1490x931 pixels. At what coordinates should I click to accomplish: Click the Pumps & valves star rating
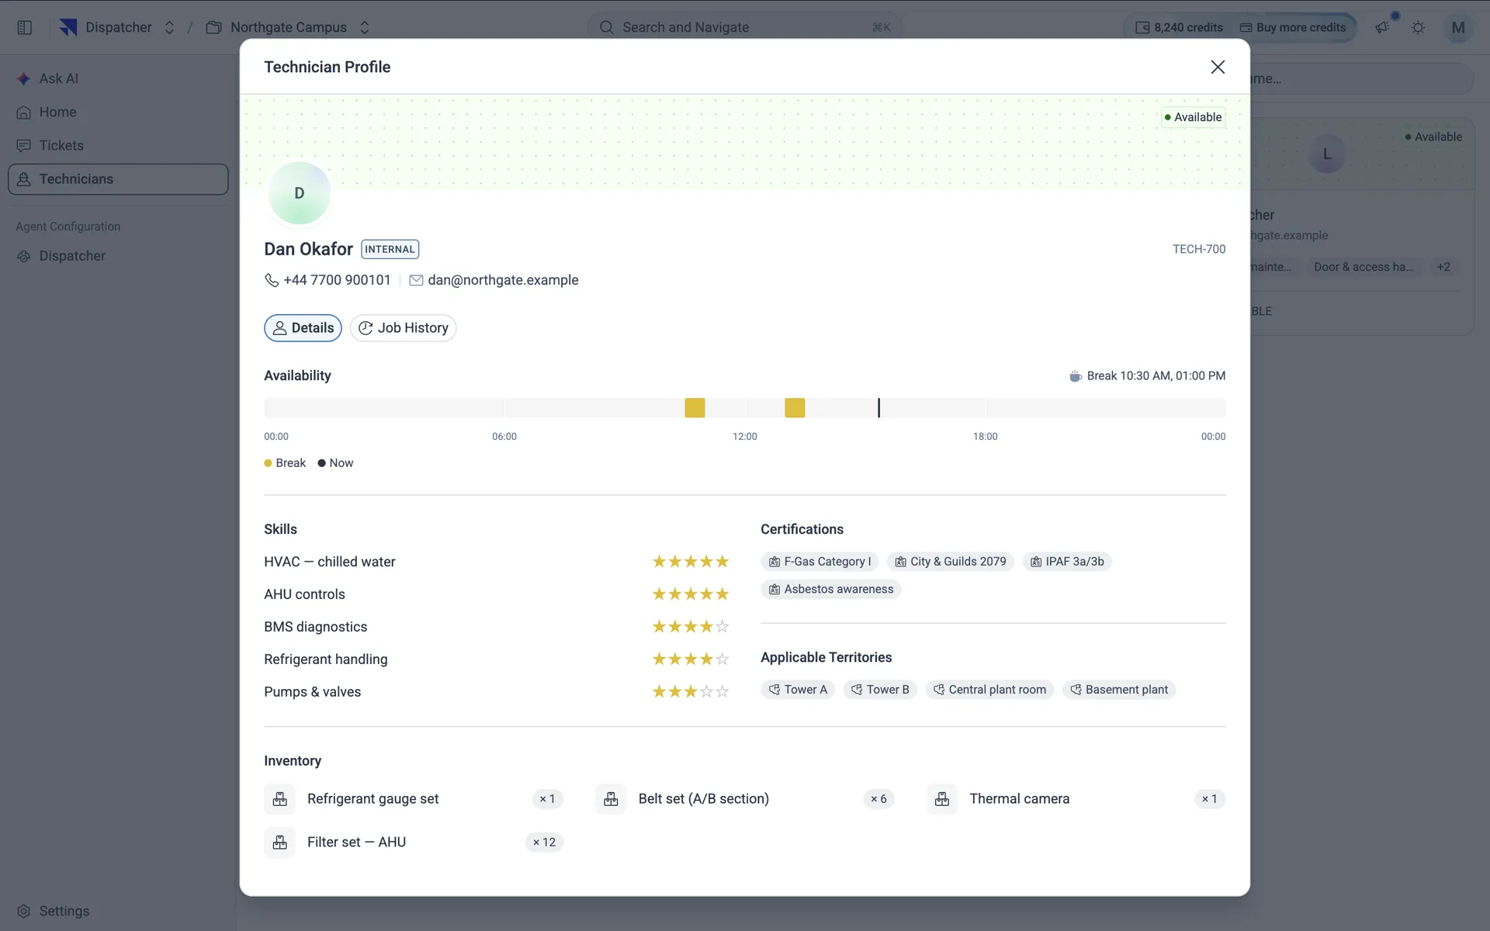[x=691, y=692]
